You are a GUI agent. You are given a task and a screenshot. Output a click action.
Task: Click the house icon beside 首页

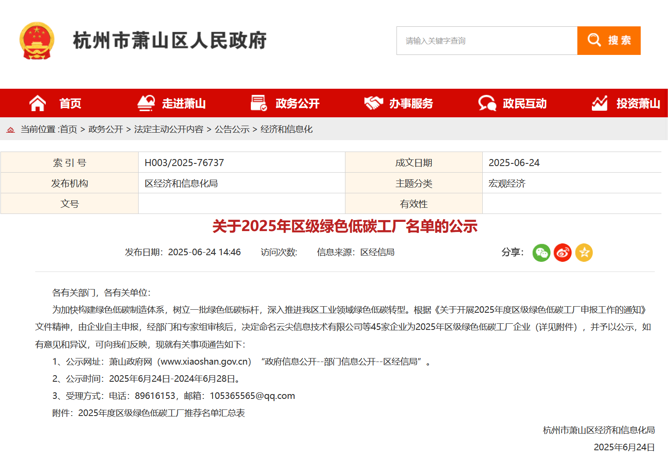pos(37,103)
